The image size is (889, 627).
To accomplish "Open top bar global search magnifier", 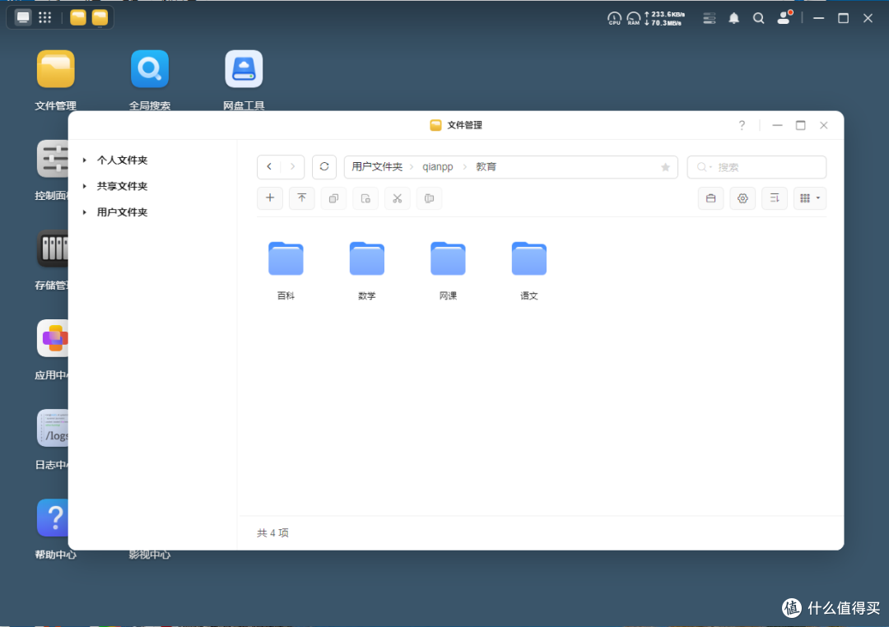I will (759, 19).
